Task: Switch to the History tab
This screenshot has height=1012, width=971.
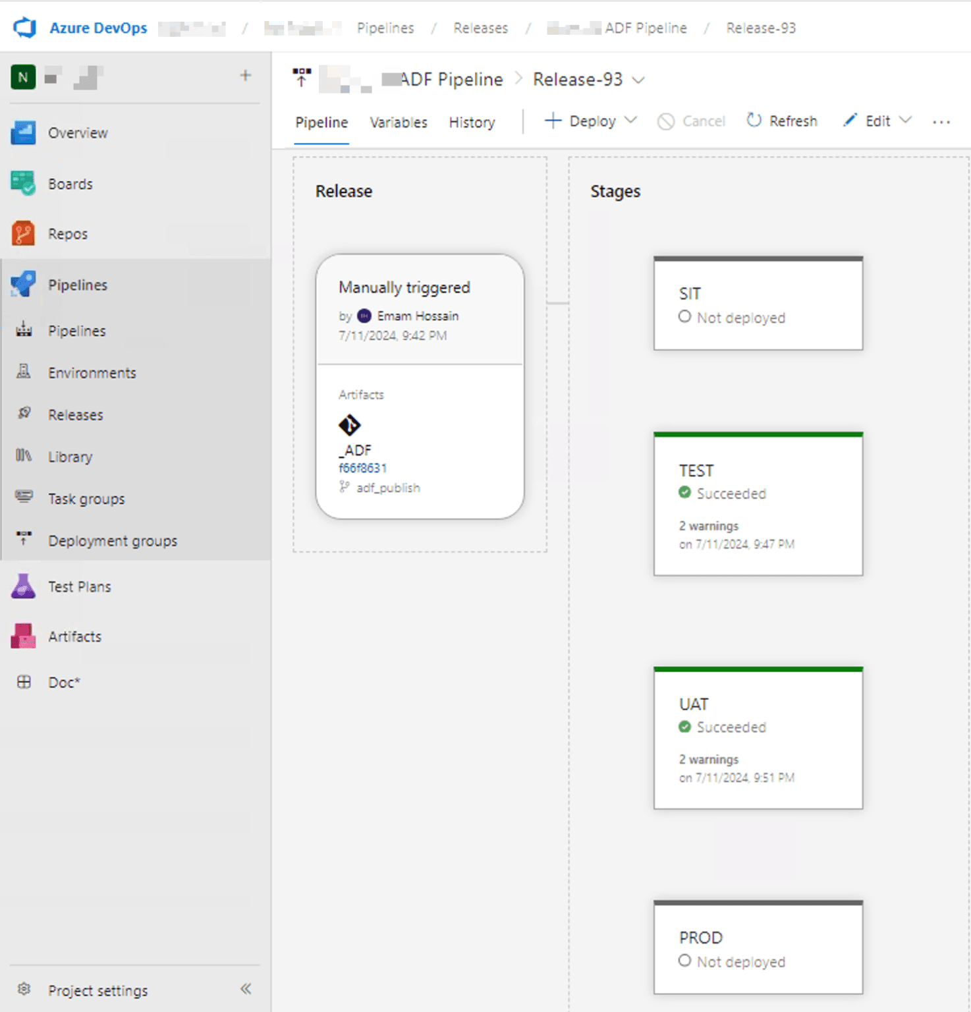Action: (x=472, y=122)
